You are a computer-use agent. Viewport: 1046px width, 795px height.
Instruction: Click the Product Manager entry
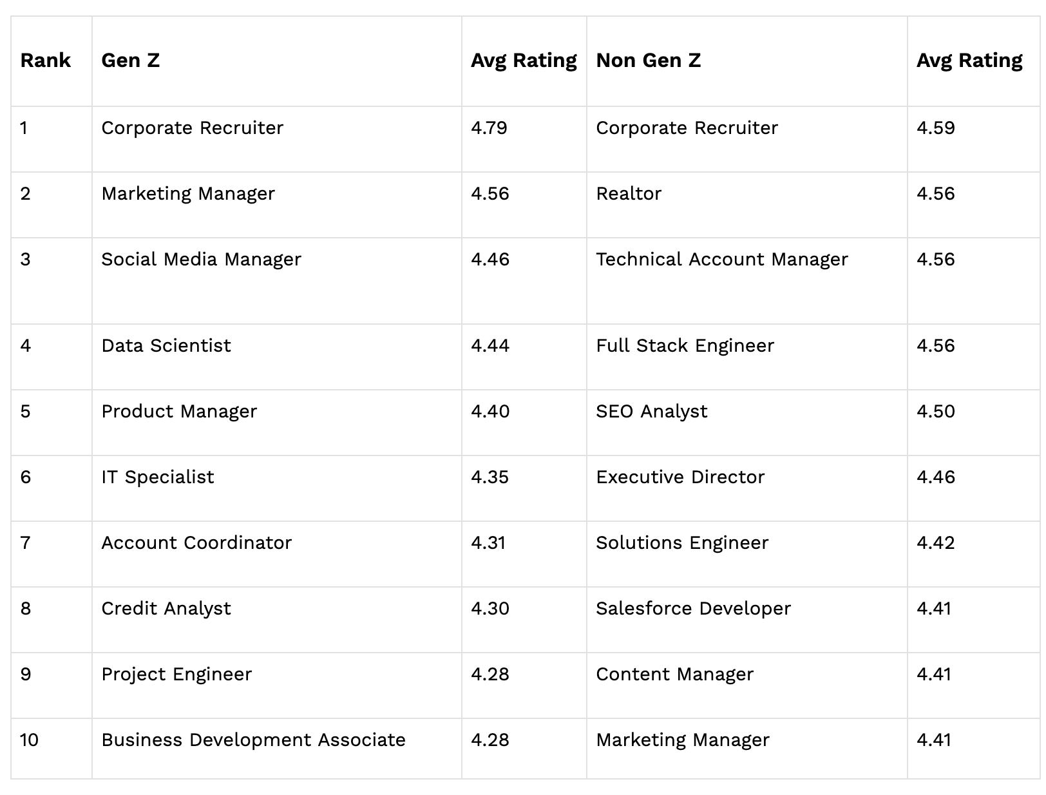tap(179, 412)
